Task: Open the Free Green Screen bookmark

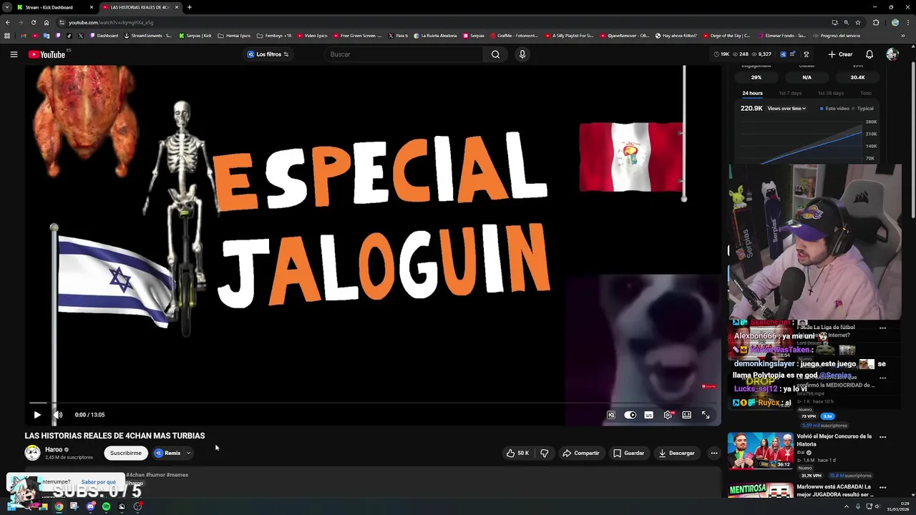Action: pos(357,36)
